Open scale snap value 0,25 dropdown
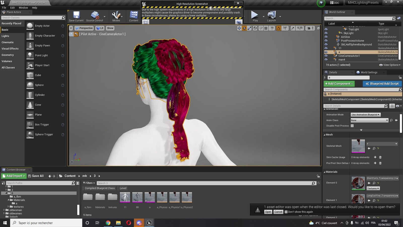This screenshot has width=403, height=227. point(300,28)
